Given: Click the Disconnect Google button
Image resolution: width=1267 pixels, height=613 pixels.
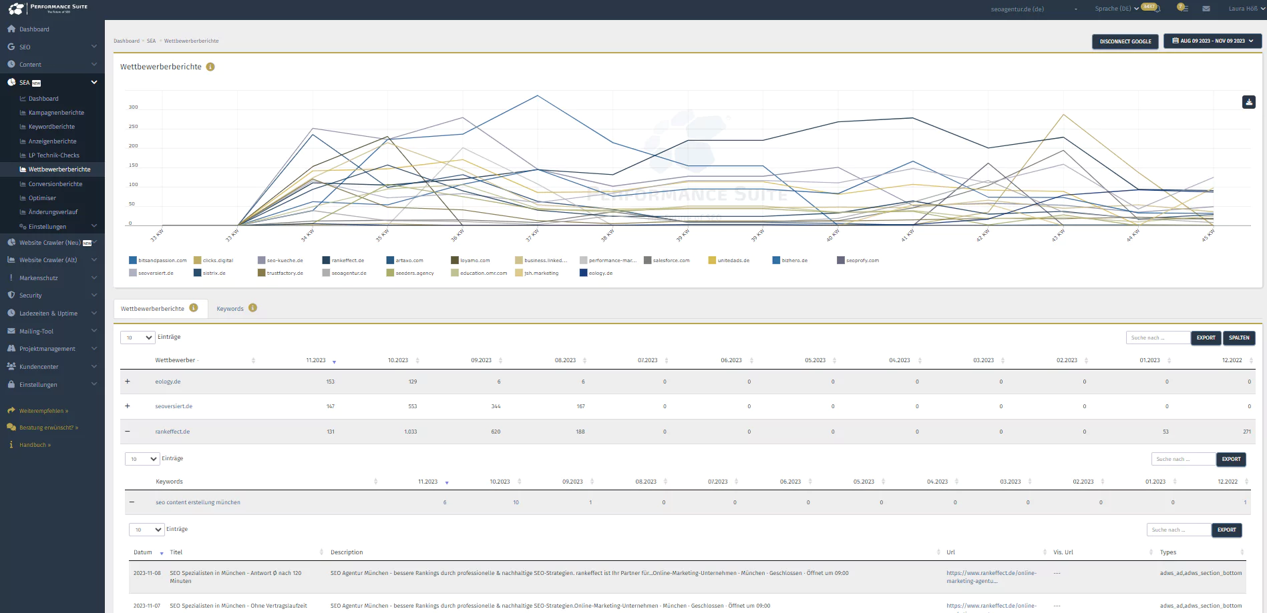Looking at the screenshot, I should (x=1125, y=41).
